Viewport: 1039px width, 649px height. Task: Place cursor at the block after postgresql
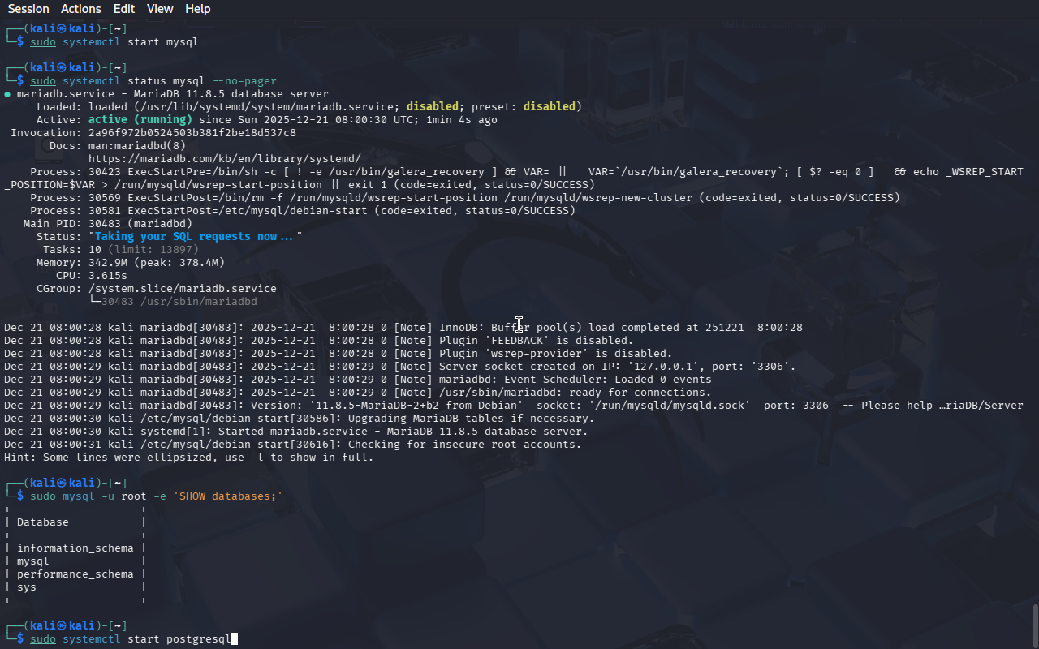click(235, 639)
